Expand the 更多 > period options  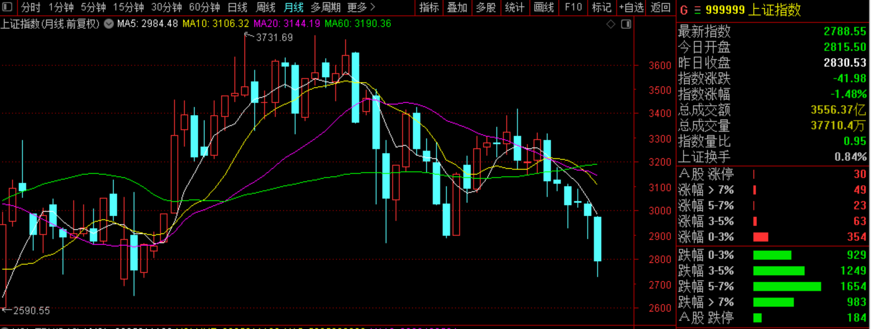(x=361, y=7)
